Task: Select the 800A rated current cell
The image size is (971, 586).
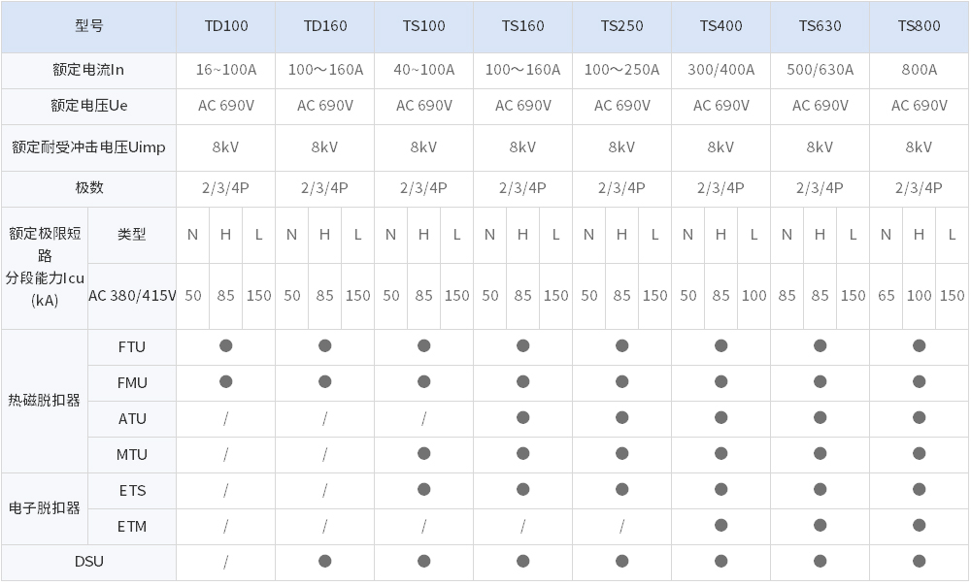Action: coord(919,70)
